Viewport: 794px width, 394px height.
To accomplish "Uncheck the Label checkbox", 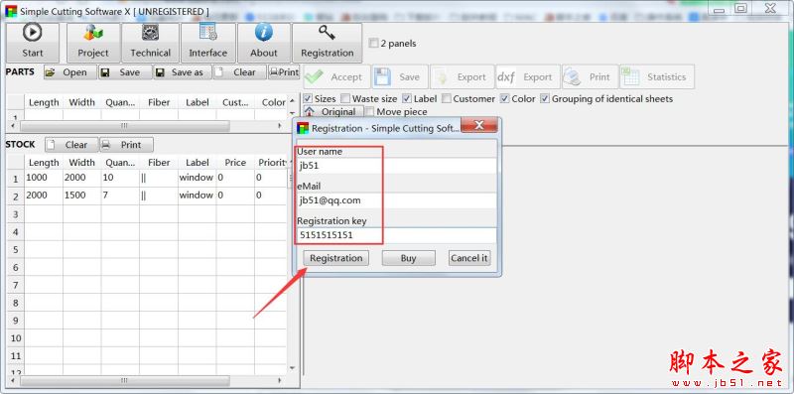I will pos(407,99).
